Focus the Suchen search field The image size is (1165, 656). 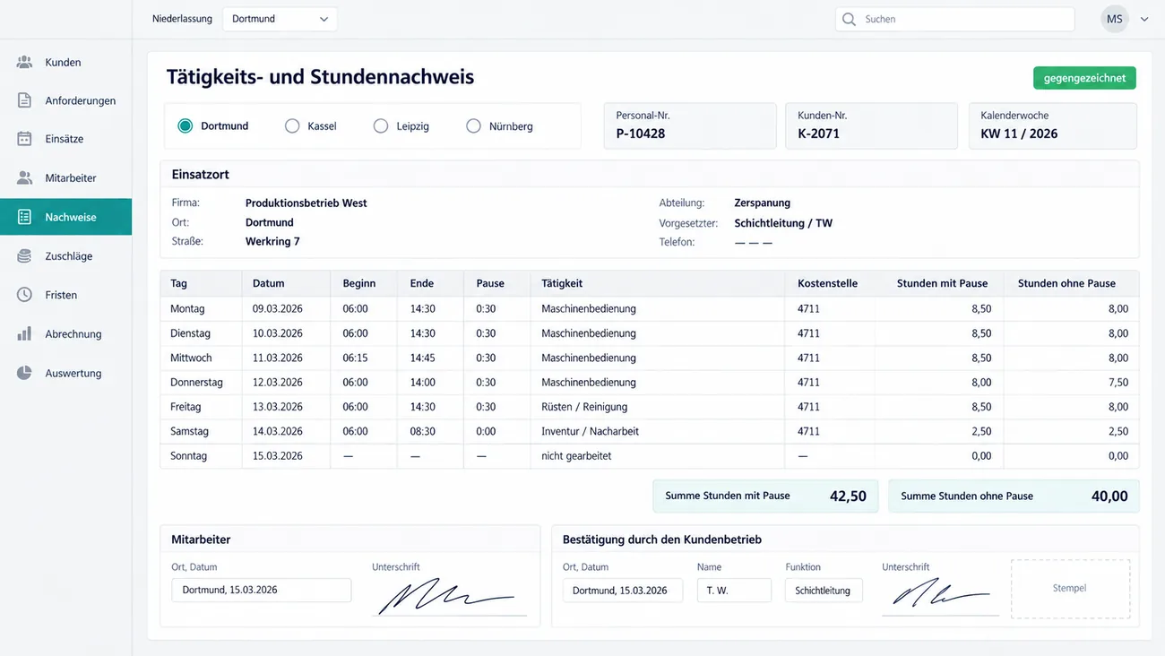pos(955,19)
